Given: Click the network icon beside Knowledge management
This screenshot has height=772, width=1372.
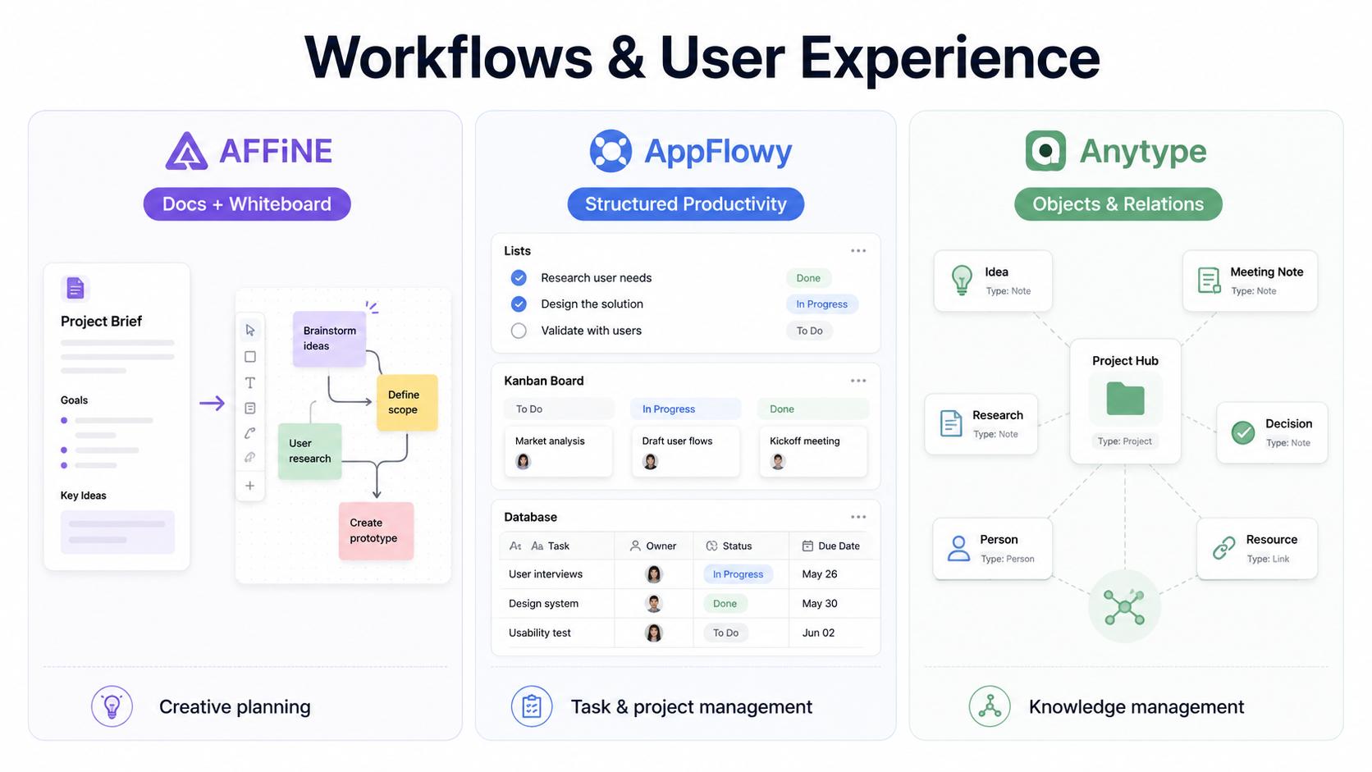Looking at the screenshot, I should pyautogui.click(x=990, y=706).
